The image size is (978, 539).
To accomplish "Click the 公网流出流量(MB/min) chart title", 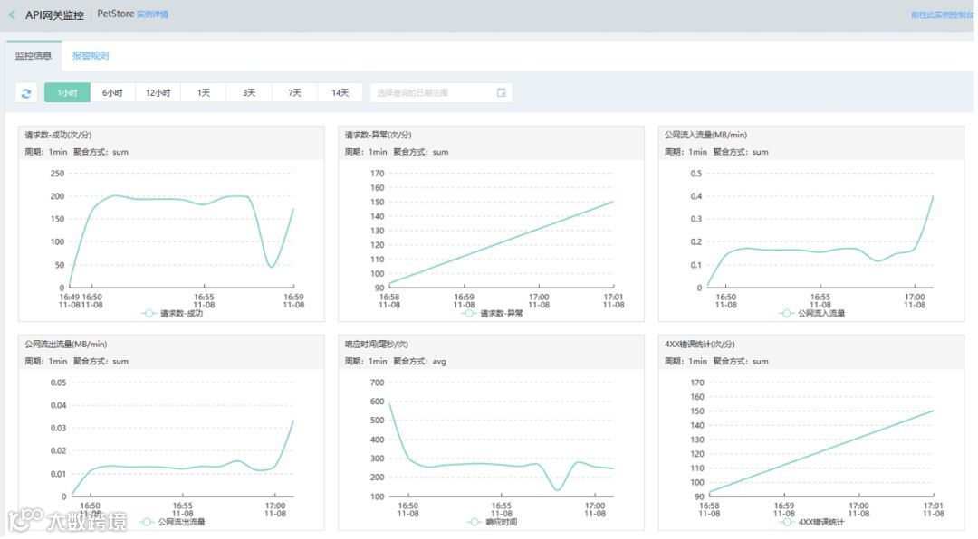I will tap(65, 344).
